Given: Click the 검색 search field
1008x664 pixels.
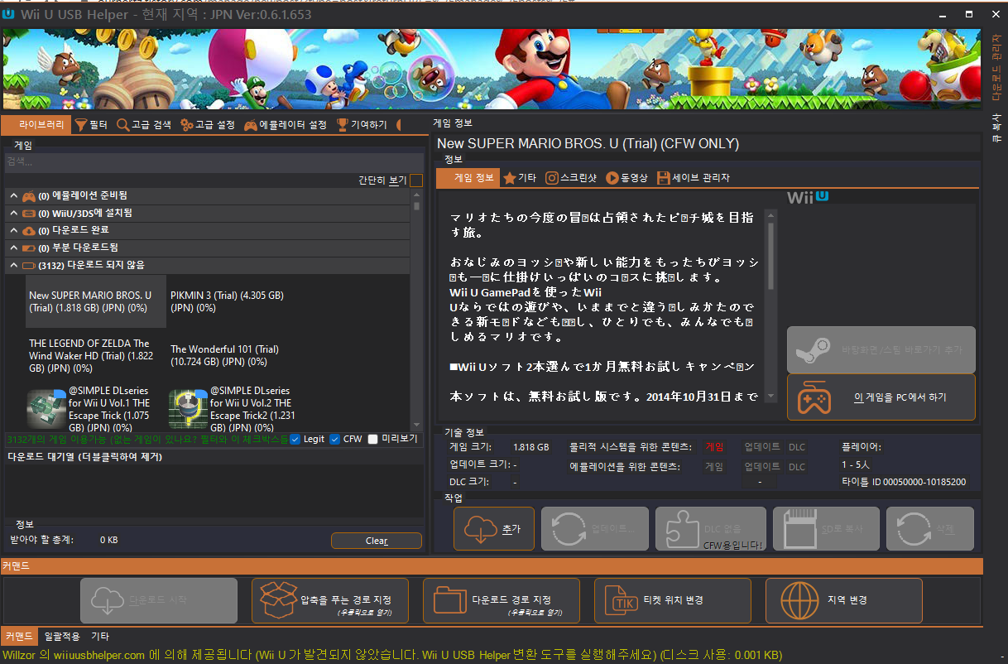Looking at the screenshot, I should tap(213, 161).
